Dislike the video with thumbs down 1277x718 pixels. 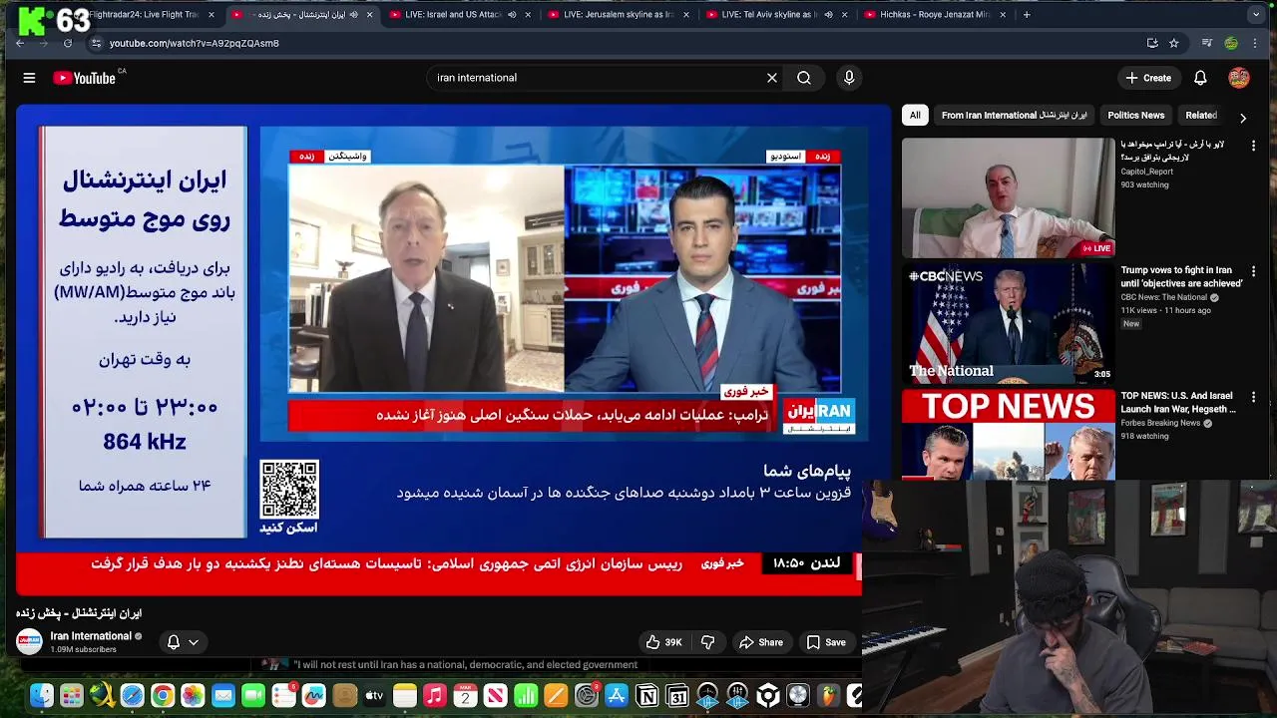click(707, 642)
